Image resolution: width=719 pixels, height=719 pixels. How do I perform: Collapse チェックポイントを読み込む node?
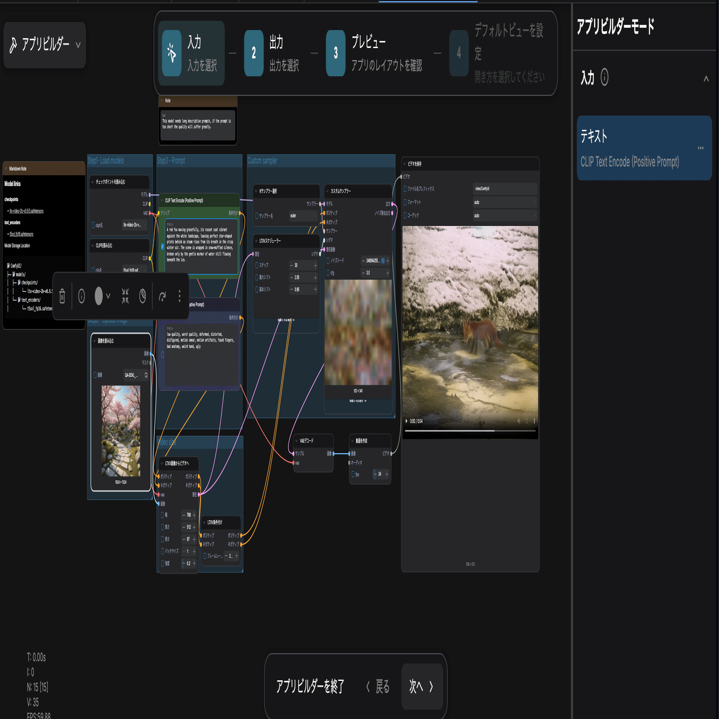coord(93,181)
